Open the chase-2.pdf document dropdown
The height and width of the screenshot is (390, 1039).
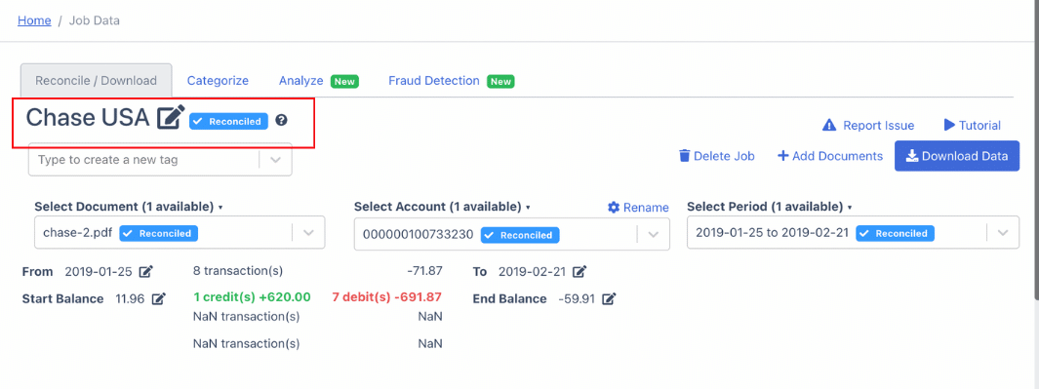(x=180, y=232)
